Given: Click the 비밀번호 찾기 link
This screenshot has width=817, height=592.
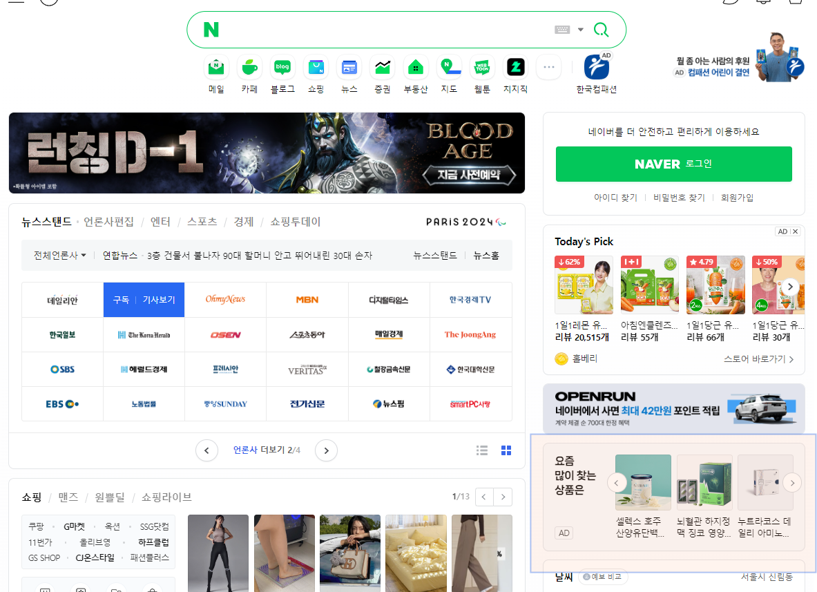Looking at the screenshot, I should click(x=679, y=198).
